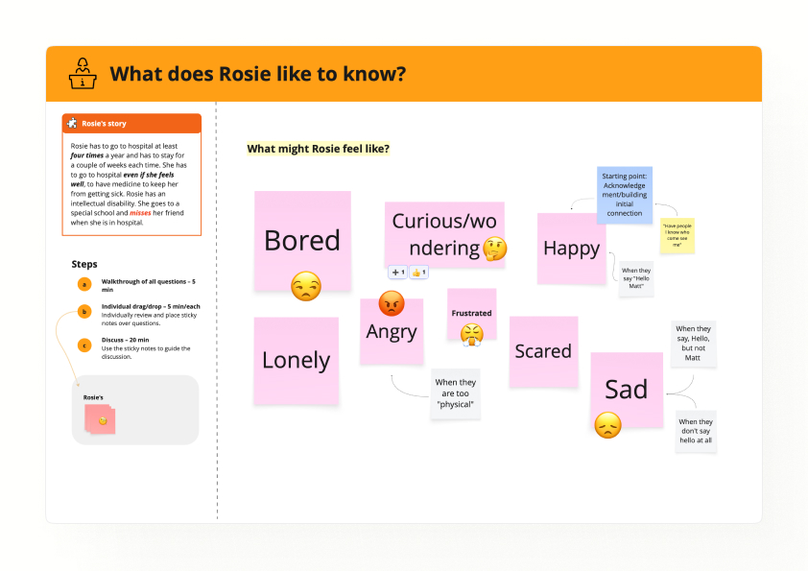Select the 'When they are too physical' note
This screenshot has height=571, width=808.
(456, 393)
